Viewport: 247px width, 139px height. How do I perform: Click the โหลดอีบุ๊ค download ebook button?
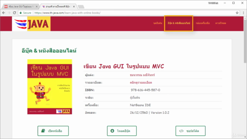[x=122, y=131]
